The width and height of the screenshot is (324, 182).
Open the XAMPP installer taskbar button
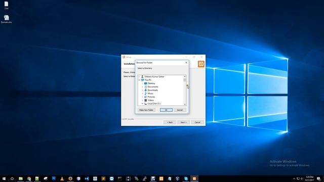coord(194,178)
